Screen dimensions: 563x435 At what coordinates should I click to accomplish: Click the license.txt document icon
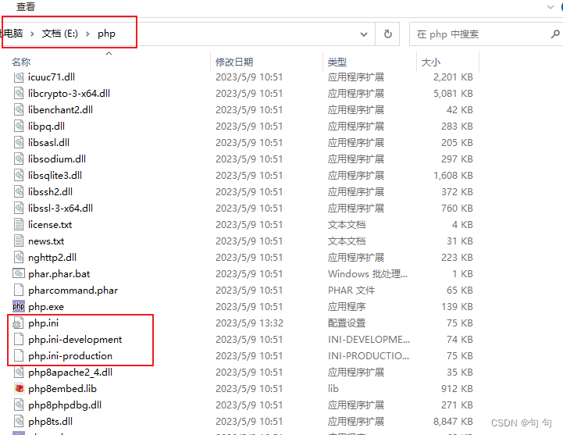pos(19,224)
